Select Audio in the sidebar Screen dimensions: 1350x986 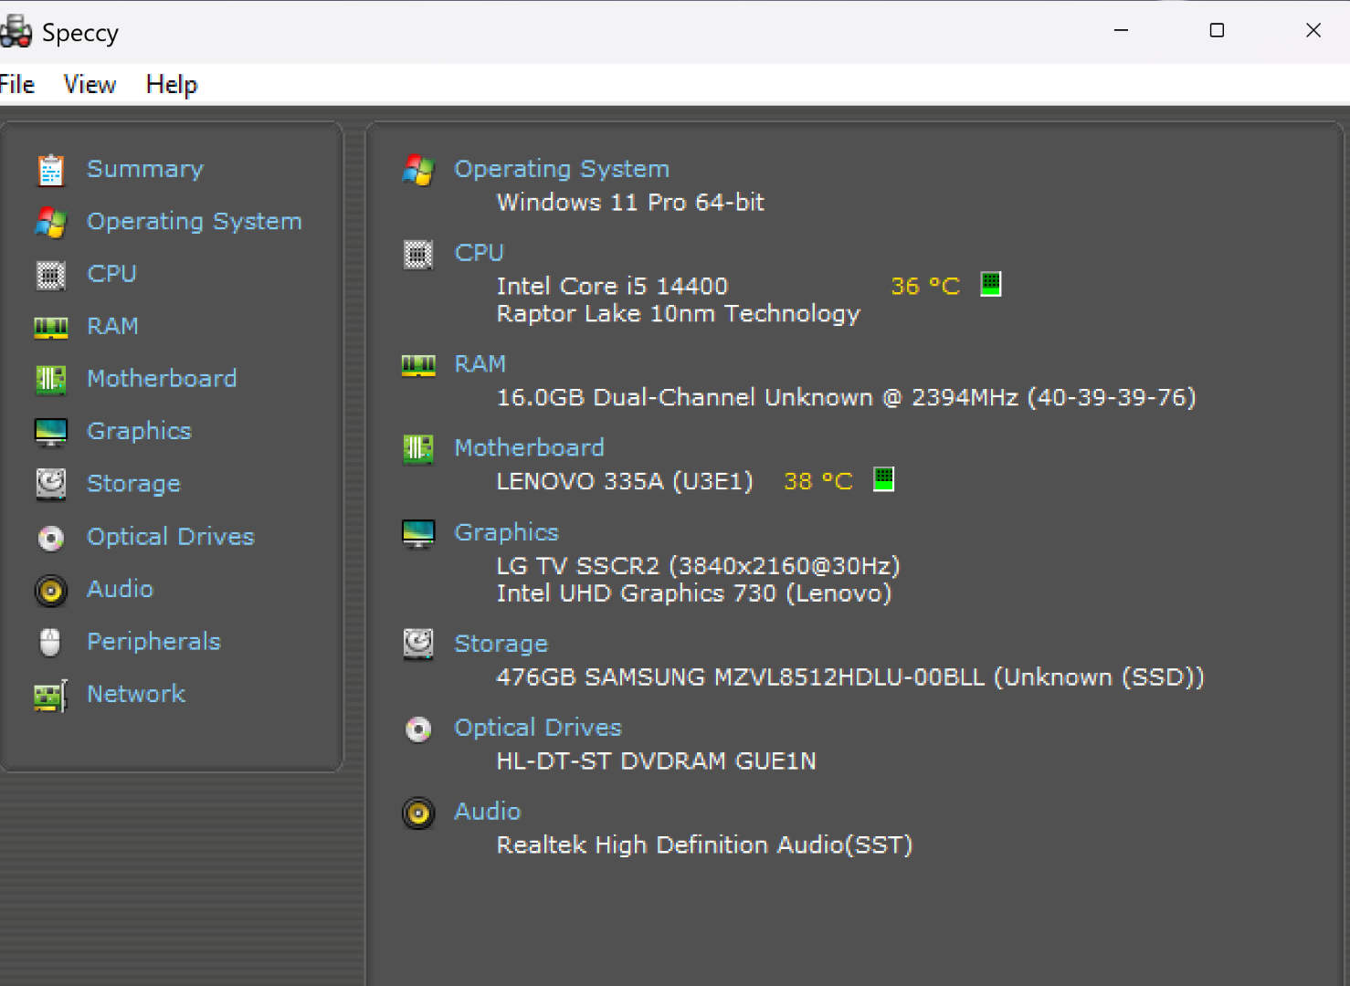(x=120, y=590)
